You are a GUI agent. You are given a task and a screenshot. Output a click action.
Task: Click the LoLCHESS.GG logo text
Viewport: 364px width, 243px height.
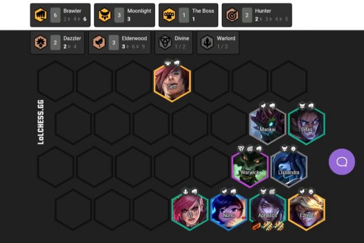40,122
